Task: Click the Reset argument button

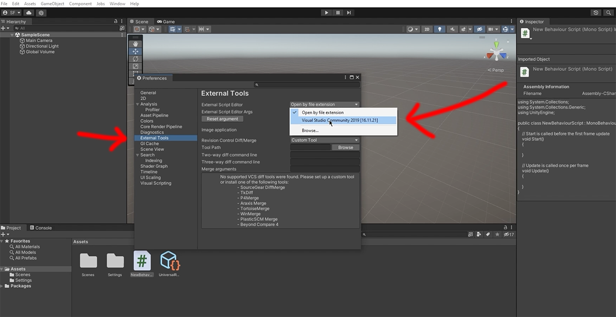Action: (222, 119)
